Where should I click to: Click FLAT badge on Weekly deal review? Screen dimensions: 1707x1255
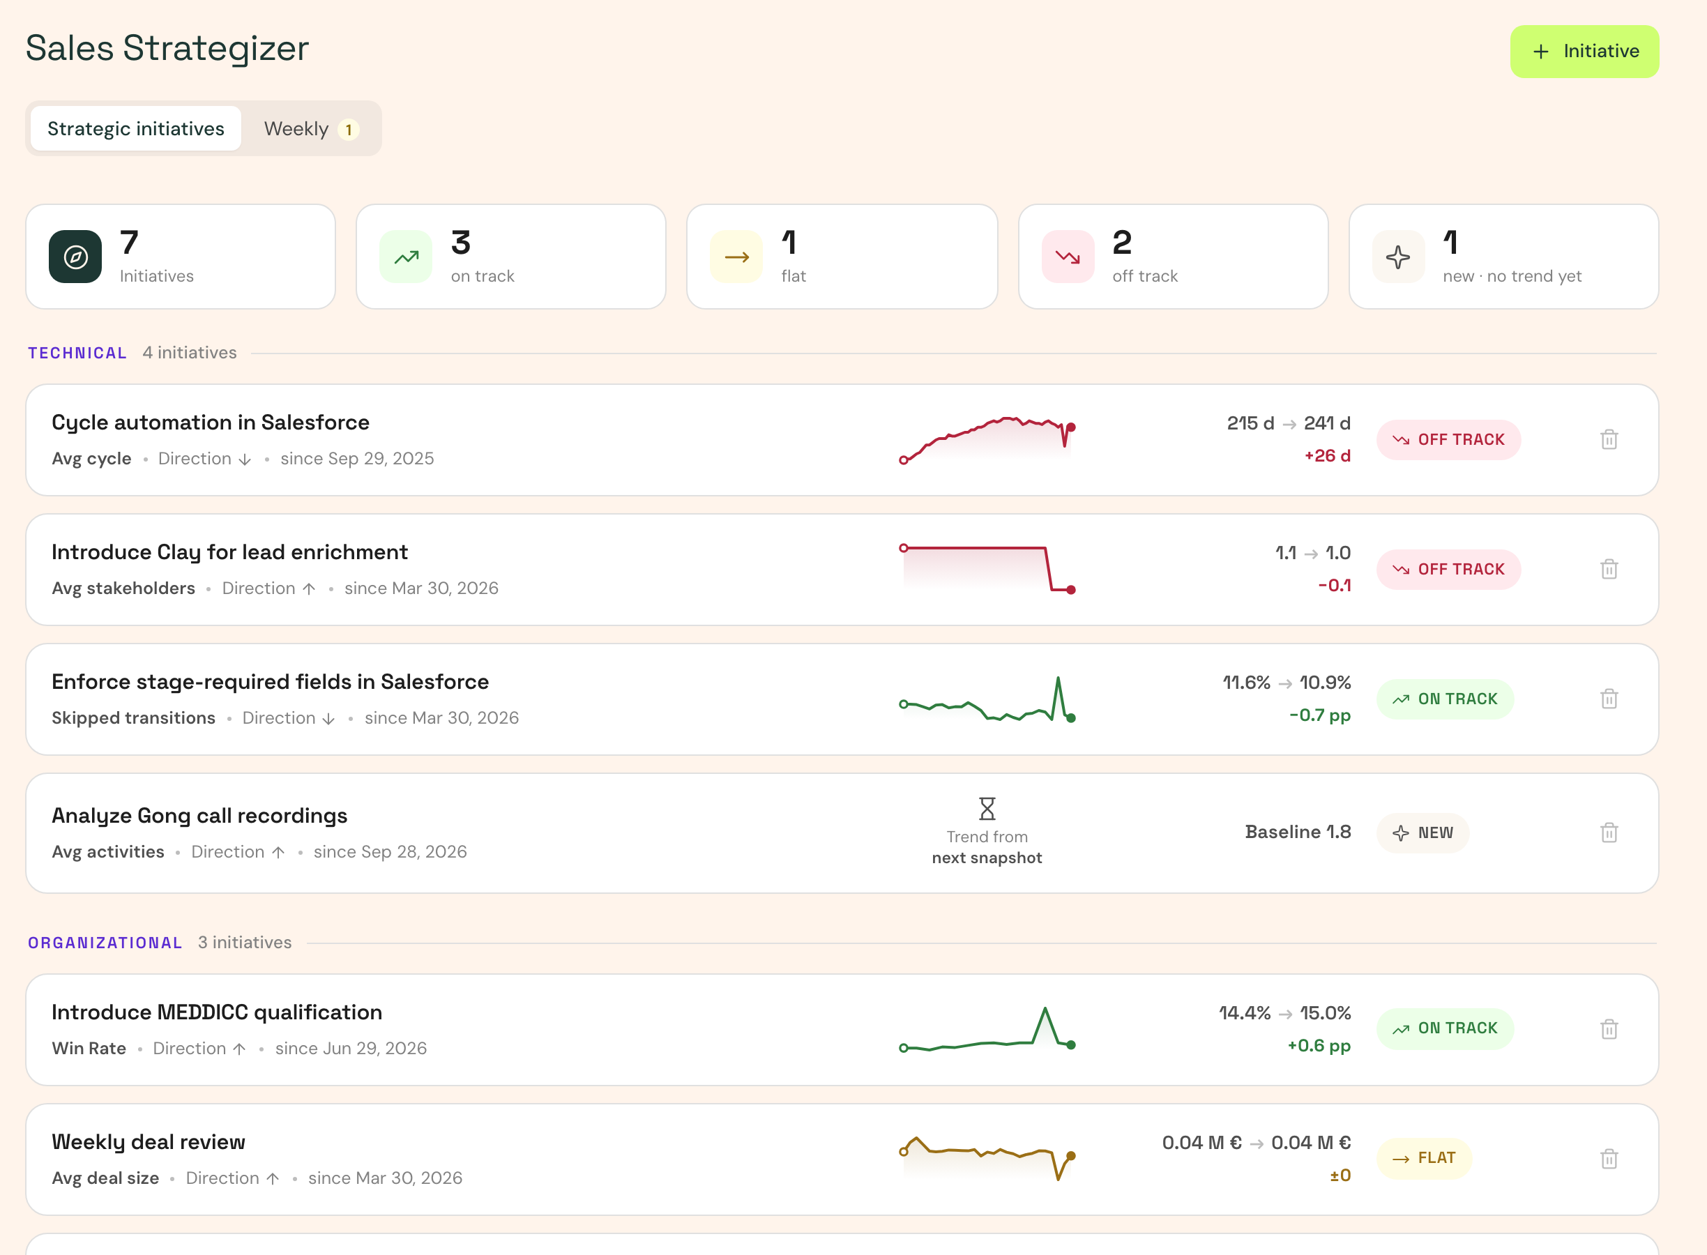pos(1424,1158)
